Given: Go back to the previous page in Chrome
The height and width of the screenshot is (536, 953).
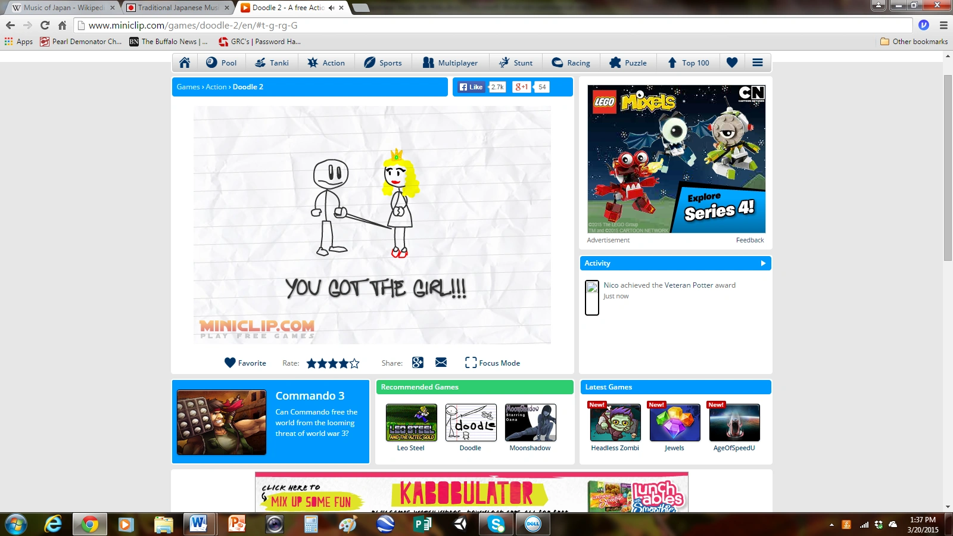Looking at the screenshot, I should (x=10, y=25).
